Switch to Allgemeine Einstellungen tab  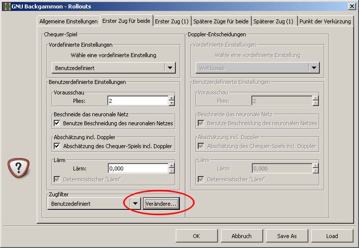pos(69,21)
